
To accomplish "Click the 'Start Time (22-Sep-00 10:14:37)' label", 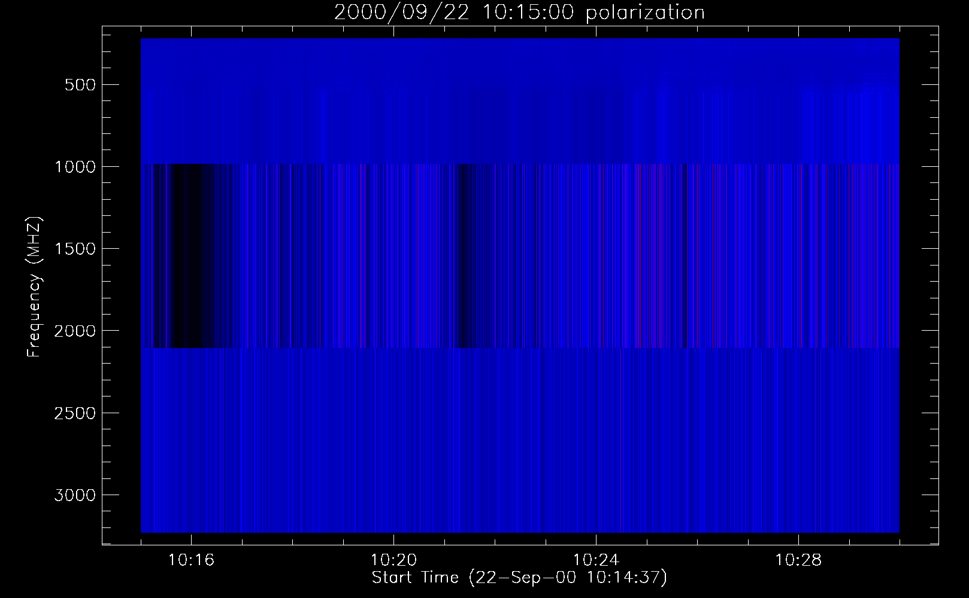I will click(x=519, y=578).
